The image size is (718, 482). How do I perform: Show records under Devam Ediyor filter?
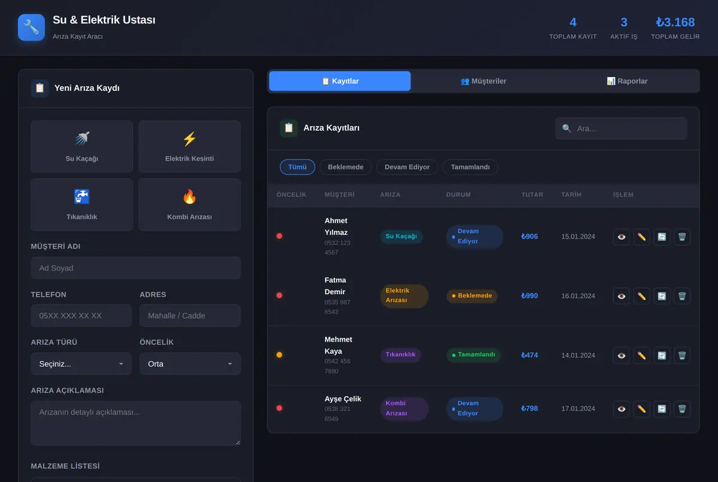pos(407,167)
